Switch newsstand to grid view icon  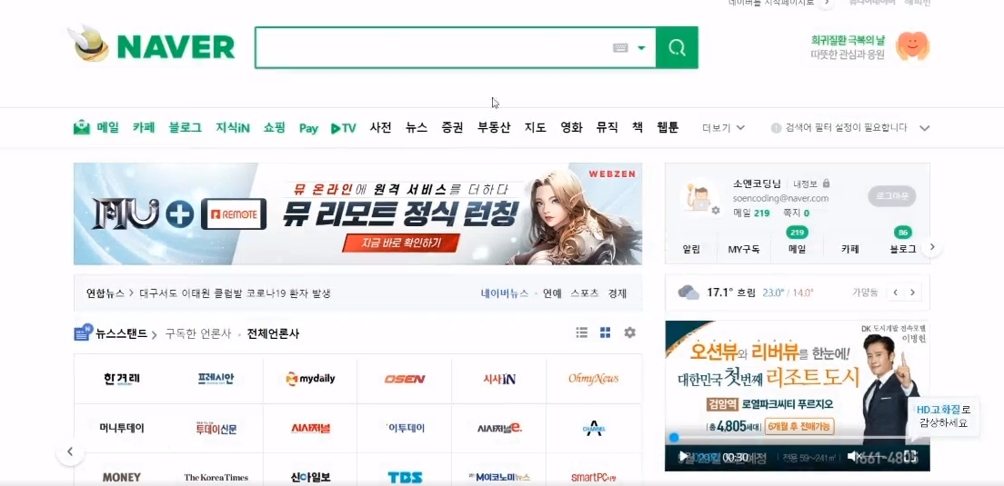coord(605,332)
